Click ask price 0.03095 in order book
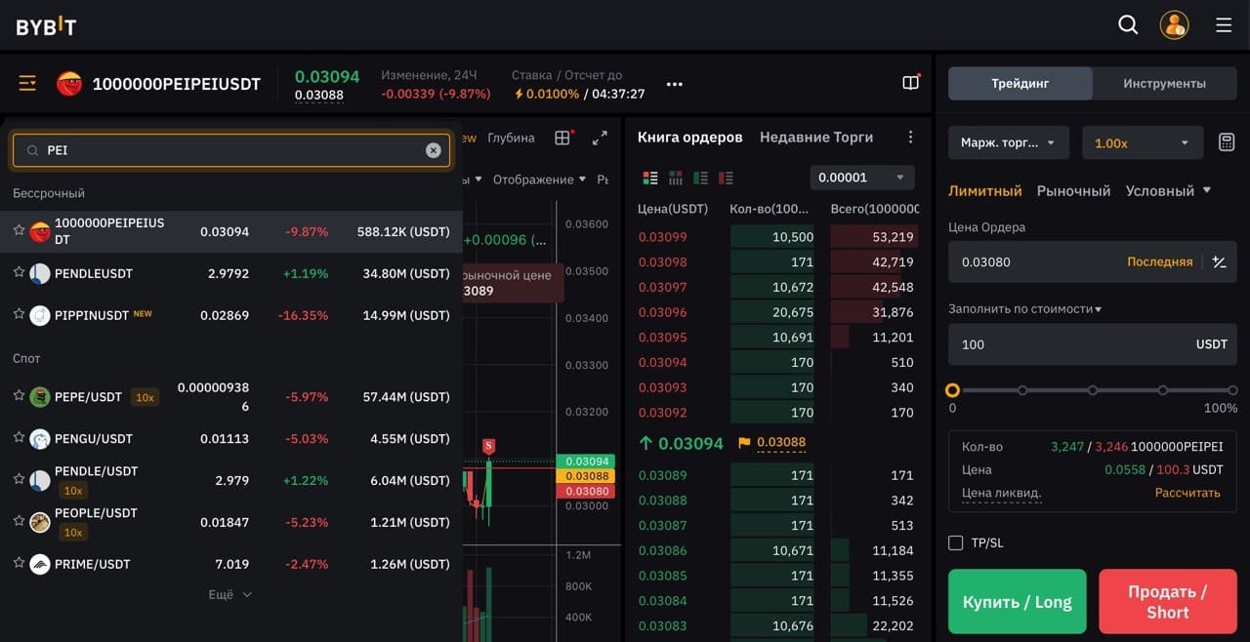1250x642 pixels. (662, 338)
